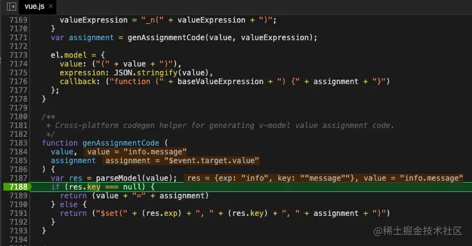
Task: Close the vue.js tab
Action: click(x=51, y=6)
